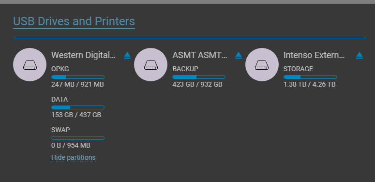Click the OPKG partition label

tap(60, 69)
